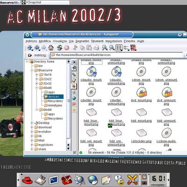Switch to KSnapshot taskbar entry
The height and width of the screenshot is (187, 187).
tap(45, 2)
